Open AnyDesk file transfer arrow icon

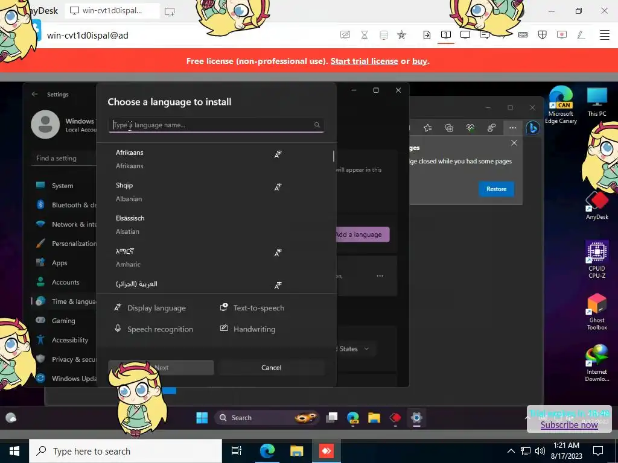coord(427,35)
